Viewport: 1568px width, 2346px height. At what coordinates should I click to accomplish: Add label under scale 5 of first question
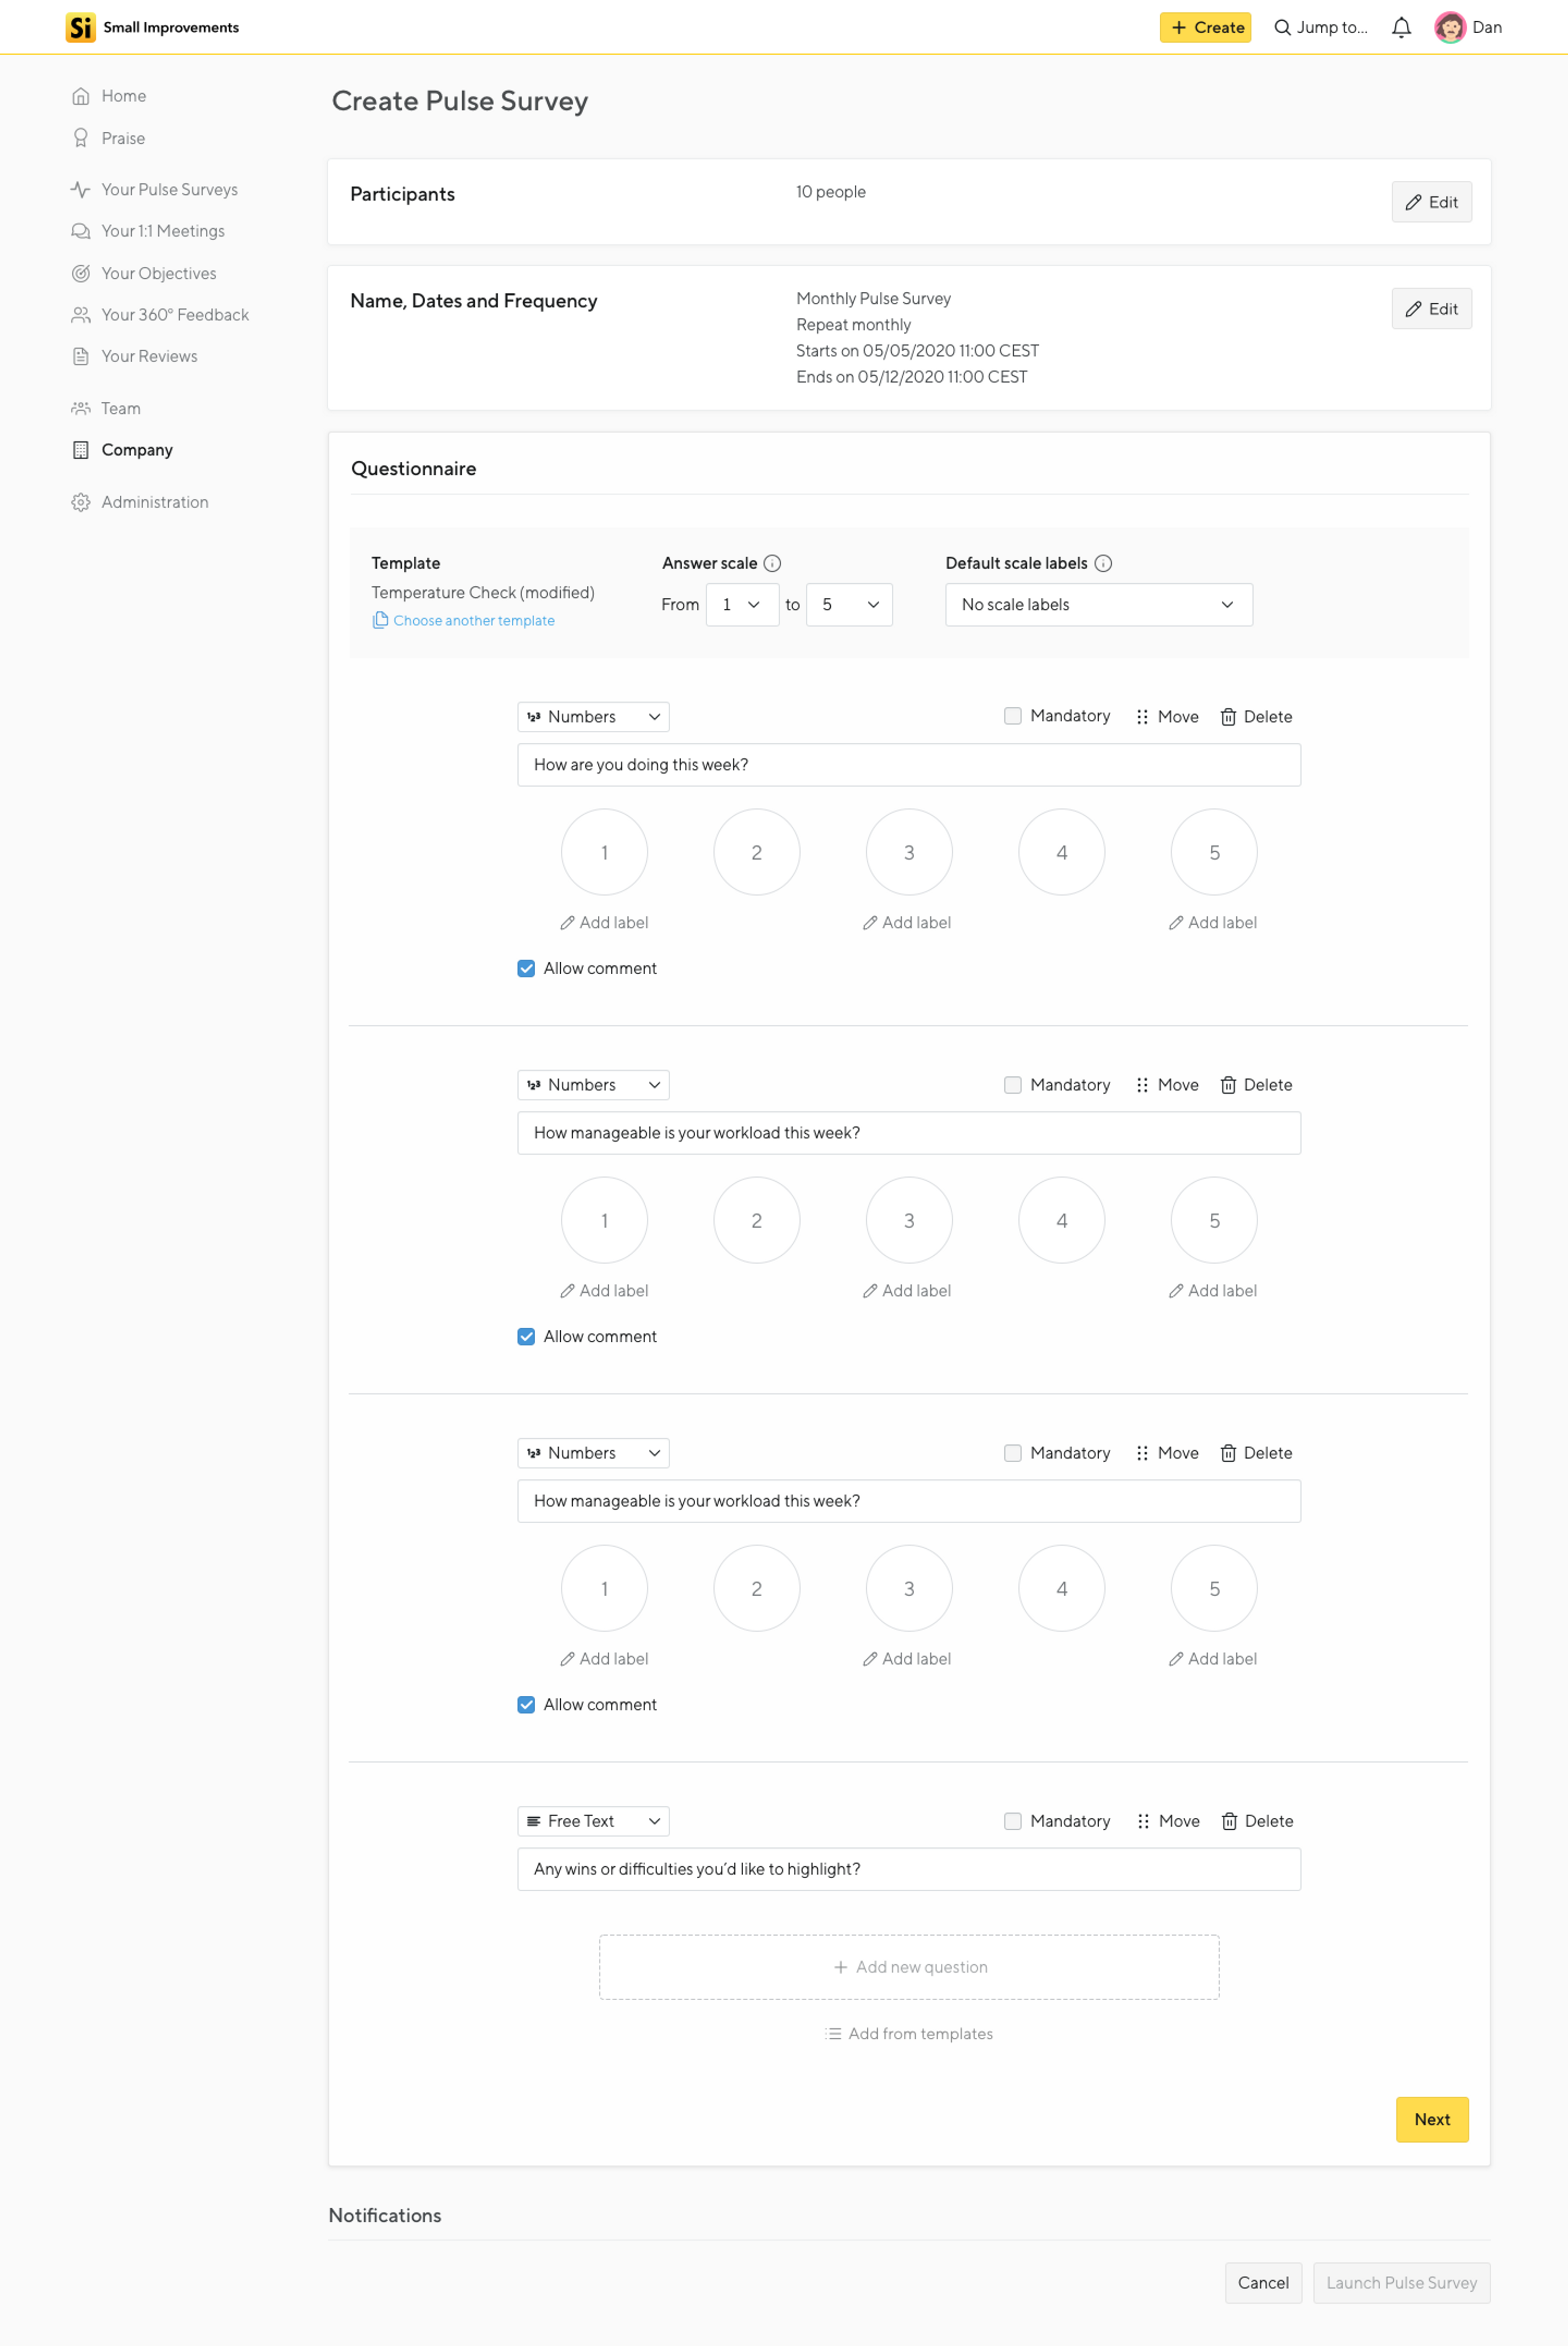(1213, 922)
